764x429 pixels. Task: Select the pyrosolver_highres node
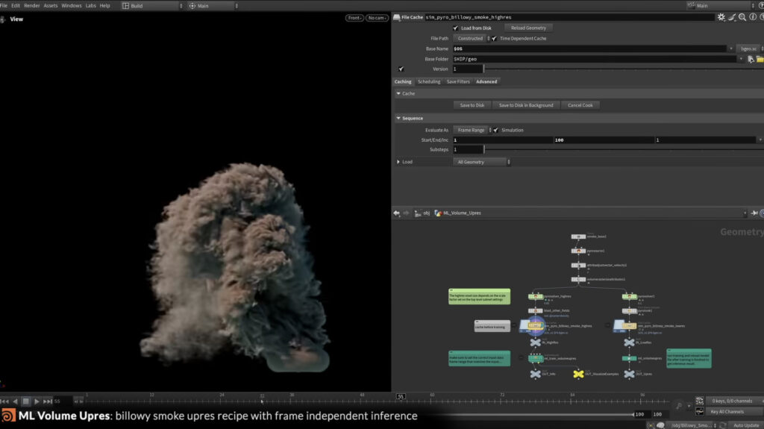(x=536, y=296)
